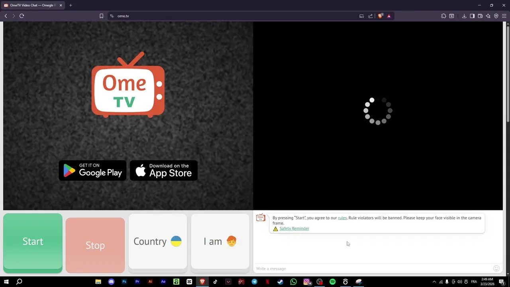Click the Get it on Google Play badge
The image size is (510, 287).
(92, 170)
